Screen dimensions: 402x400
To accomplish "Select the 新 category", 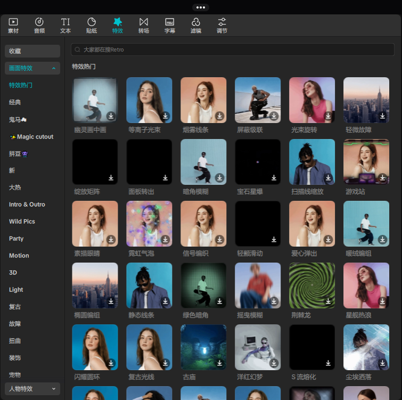I will tap(12, 170).
